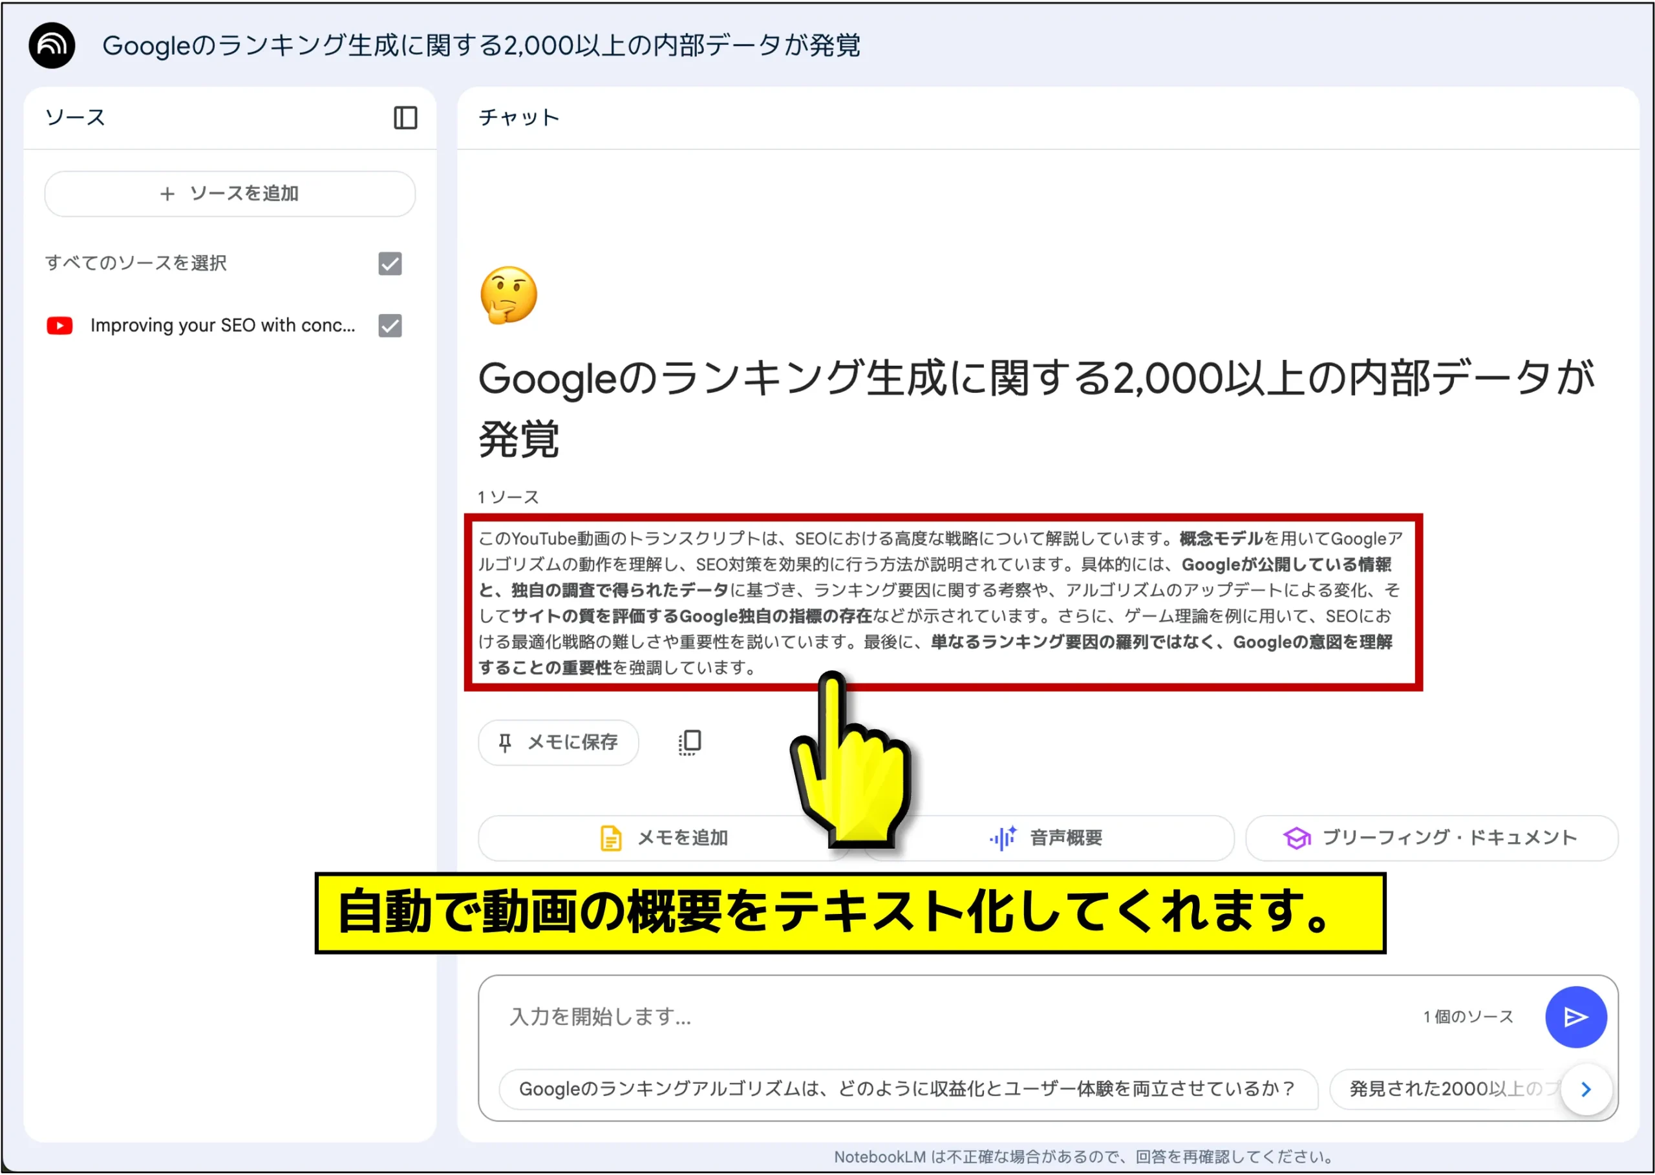This screenshot has height=1175, width=1655.
Task: Click the YouTube icon next to Improving your SEO
Action: tap(59, 326)
